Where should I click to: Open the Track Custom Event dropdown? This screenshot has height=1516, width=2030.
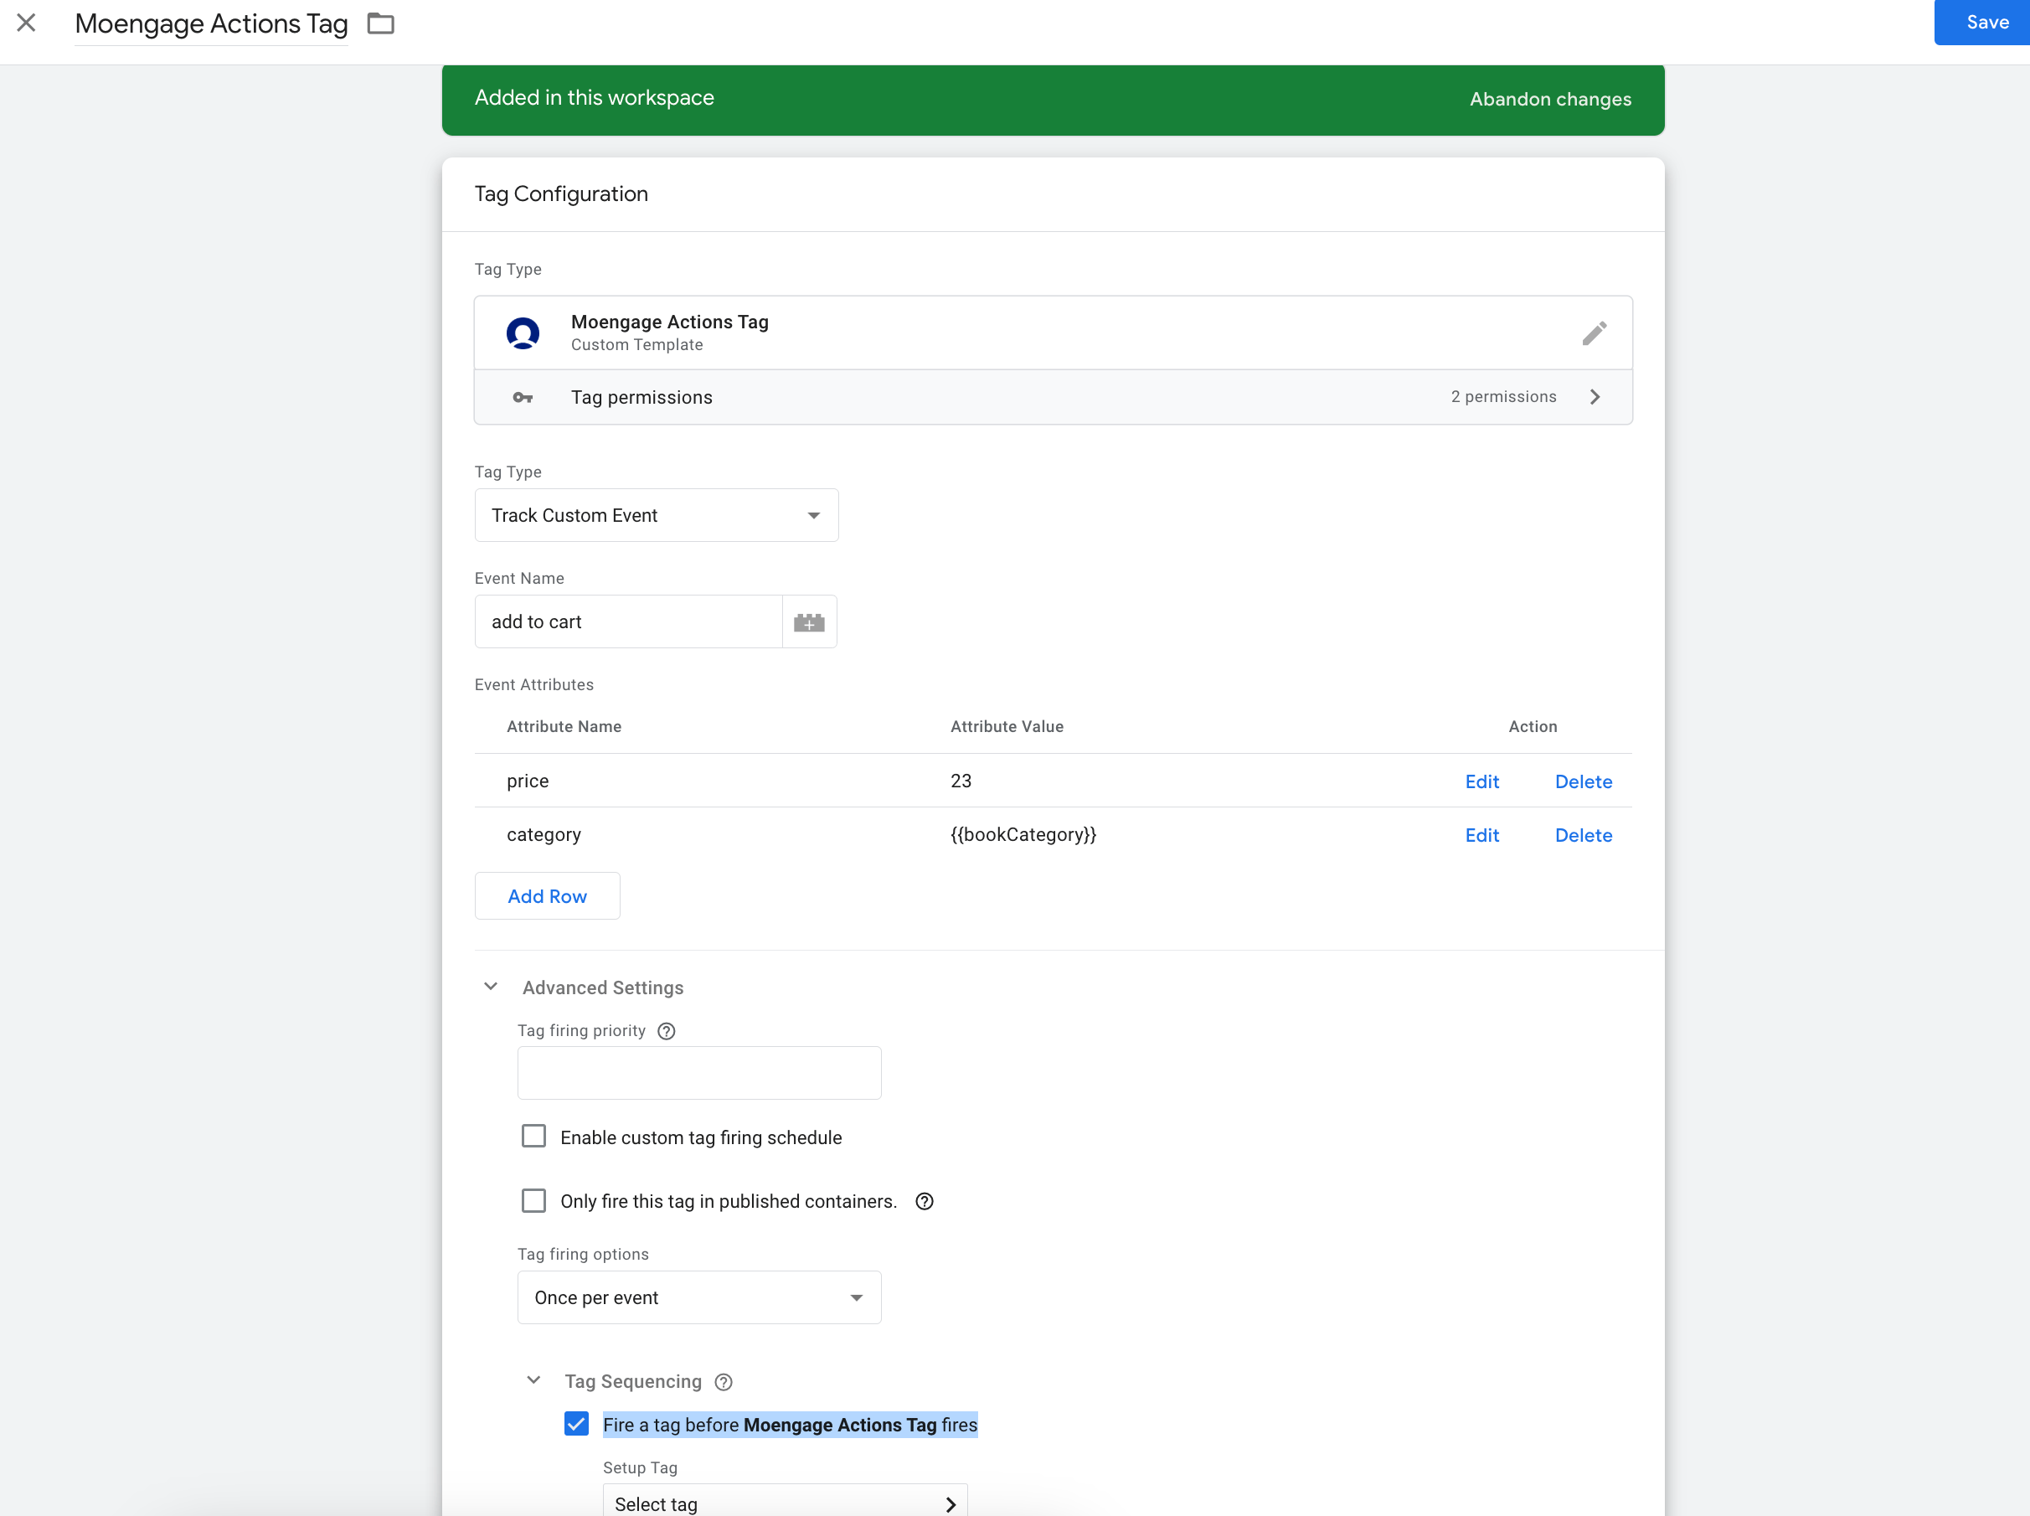click(657, 516)
